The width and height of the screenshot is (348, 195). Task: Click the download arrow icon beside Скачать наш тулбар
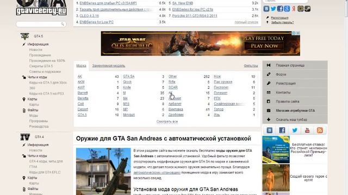coord(269,119)
